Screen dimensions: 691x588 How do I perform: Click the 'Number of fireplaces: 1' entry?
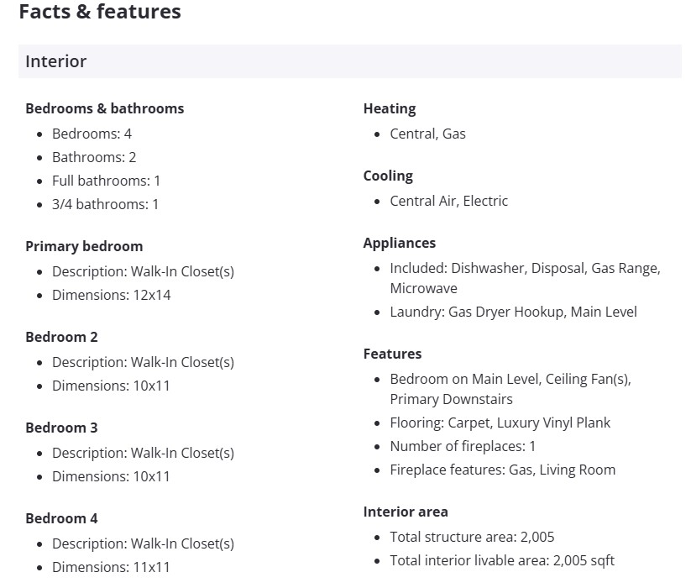coord(463,446)
